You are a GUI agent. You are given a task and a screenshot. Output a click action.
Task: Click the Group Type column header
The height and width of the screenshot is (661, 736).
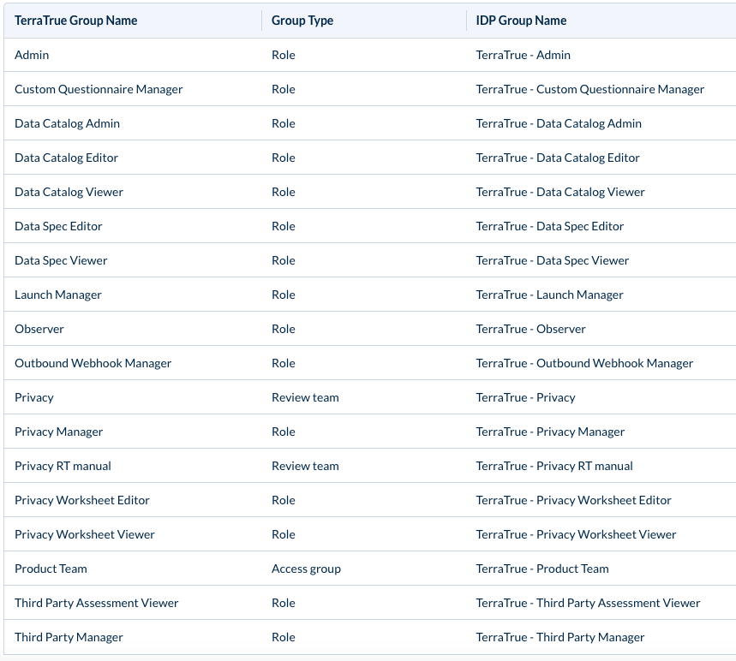[x=302, y=21]
